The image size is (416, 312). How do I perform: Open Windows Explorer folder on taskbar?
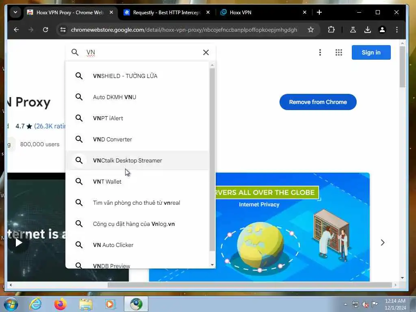[86, 304]
